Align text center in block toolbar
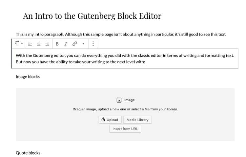The image size is (246, 157). click(38, 44)
